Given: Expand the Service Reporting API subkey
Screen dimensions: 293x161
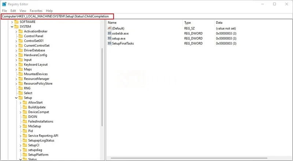Looking at the screenshot, I should click(21, 136).
